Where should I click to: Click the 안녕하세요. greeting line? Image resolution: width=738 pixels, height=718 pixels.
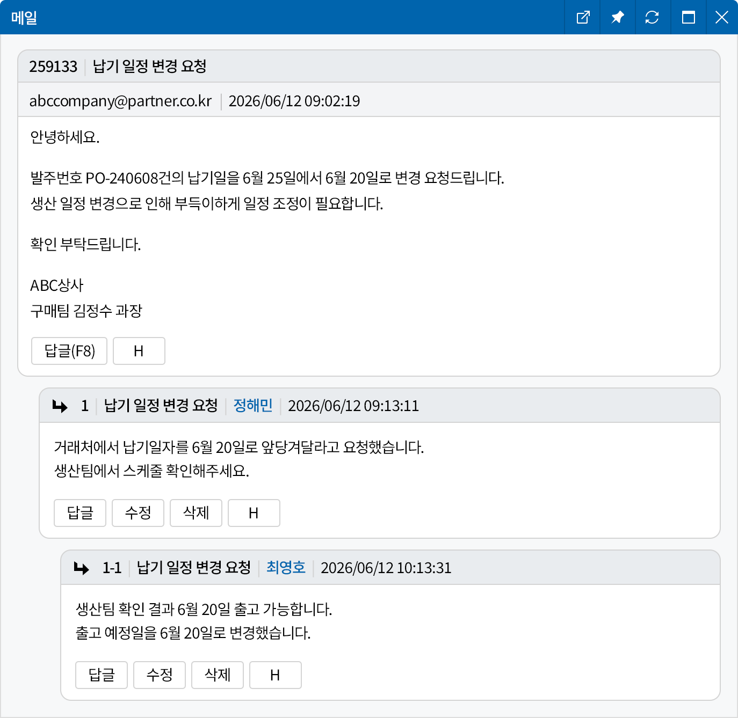click(65, 137)
